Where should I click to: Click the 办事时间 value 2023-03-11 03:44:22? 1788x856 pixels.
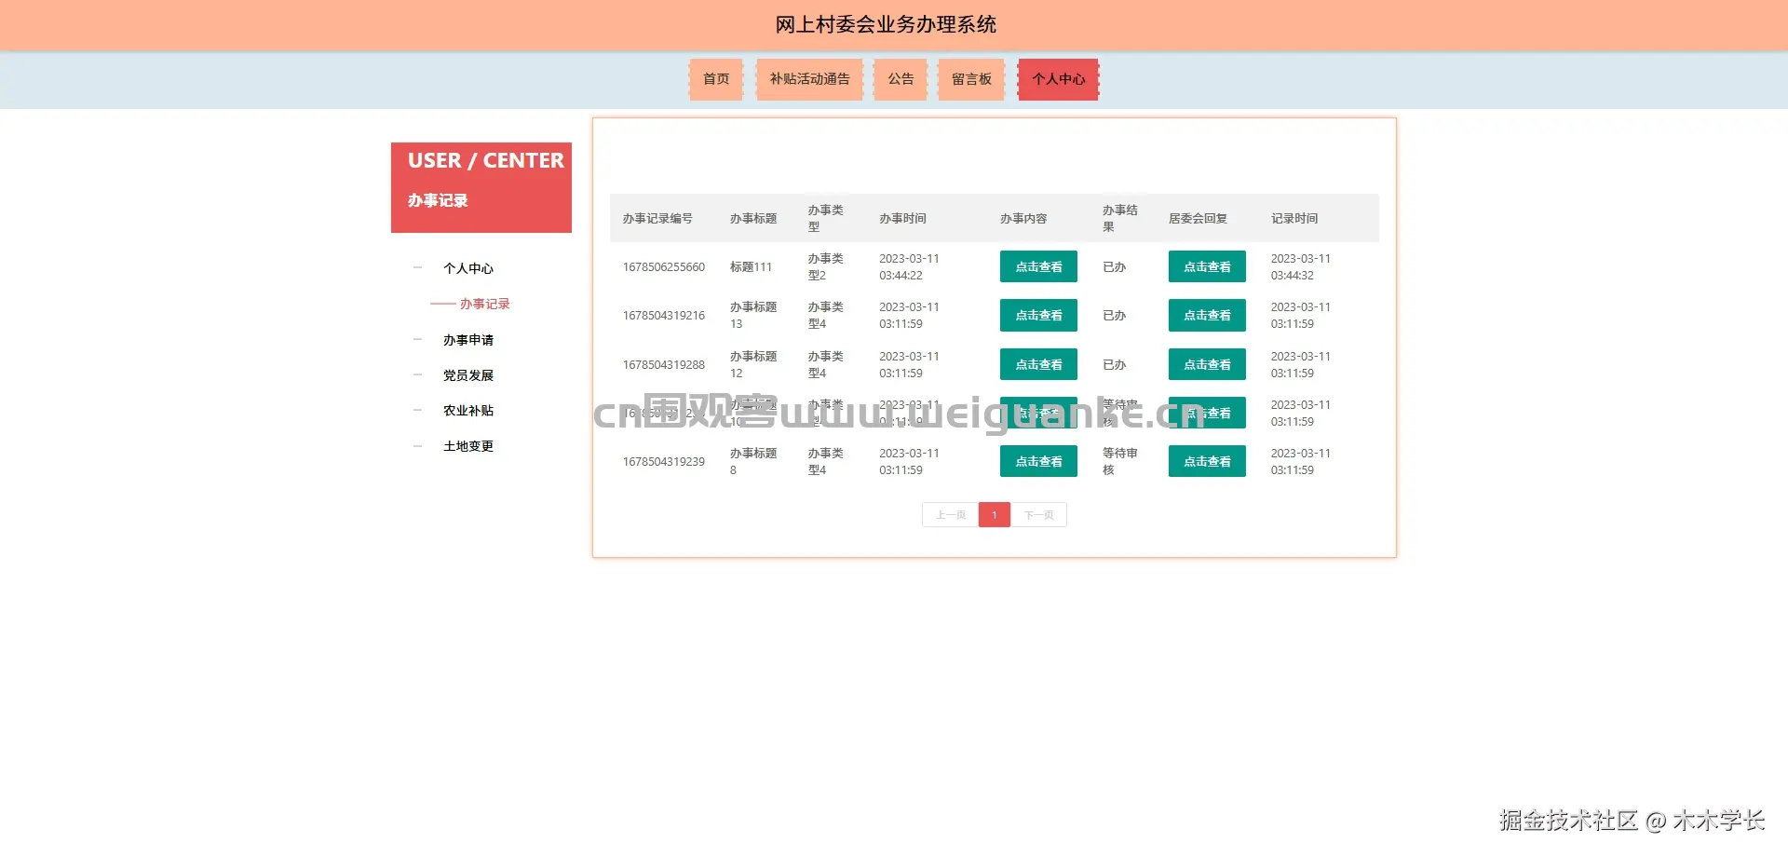909,266
